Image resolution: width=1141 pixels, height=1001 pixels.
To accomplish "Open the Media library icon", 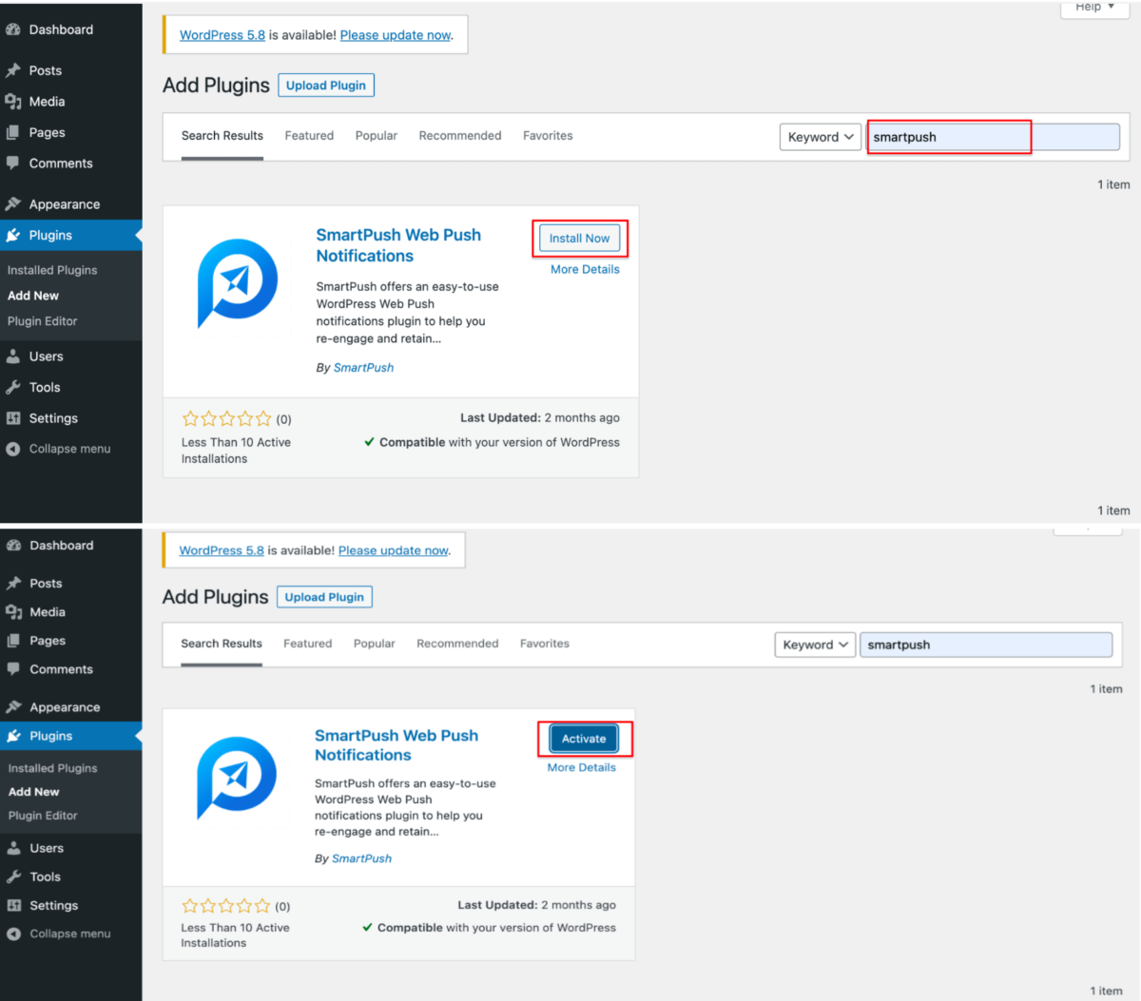I will coord(14,101).
